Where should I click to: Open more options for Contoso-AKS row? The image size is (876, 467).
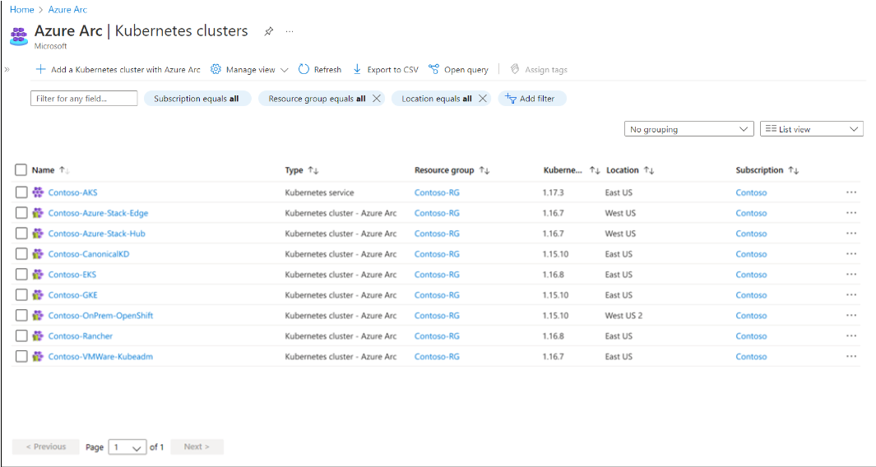point(851,192)
